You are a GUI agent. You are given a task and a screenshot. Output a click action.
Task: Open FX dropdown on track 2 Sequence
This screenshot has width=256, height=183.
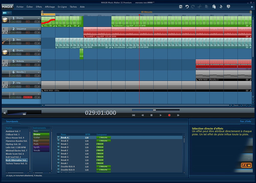pyautogui.click(x=37, y=32)
